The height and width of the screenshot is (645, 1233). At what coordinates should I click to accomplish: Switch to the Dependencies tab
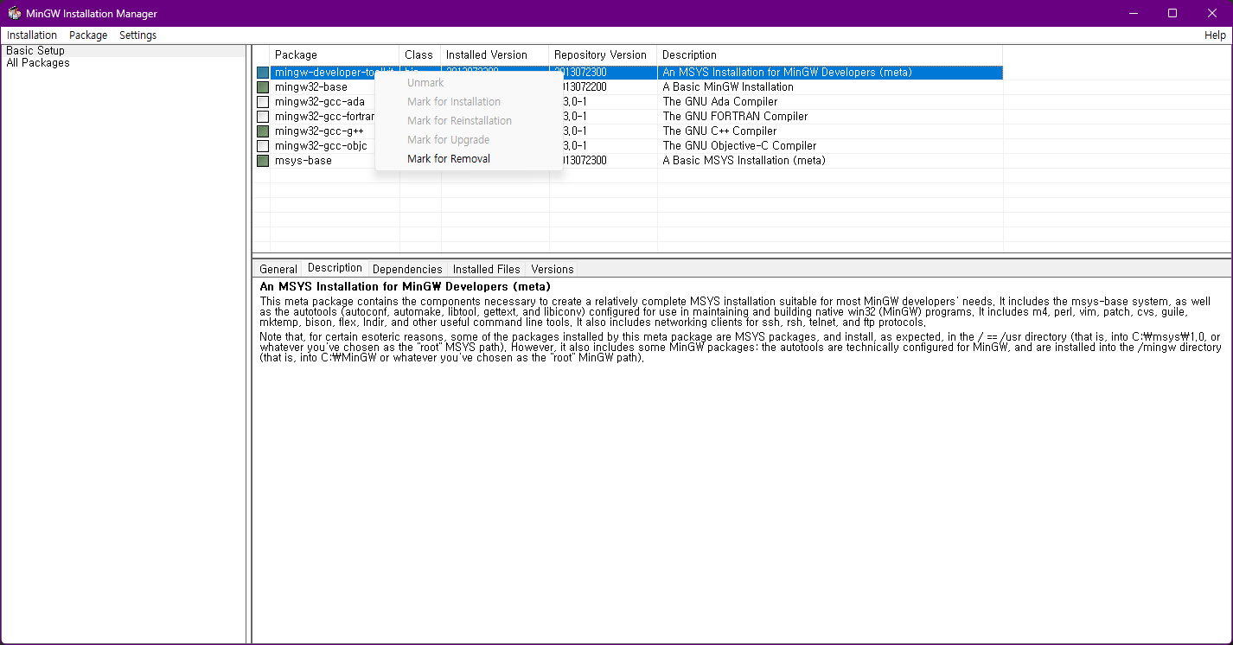point(407,269)
